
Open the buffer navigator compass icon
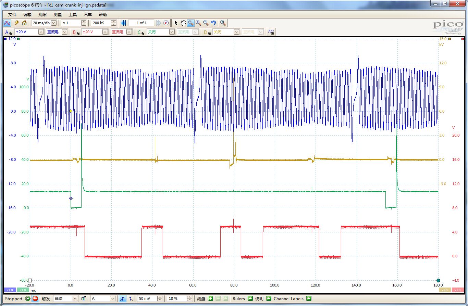(x=166, y=23)
